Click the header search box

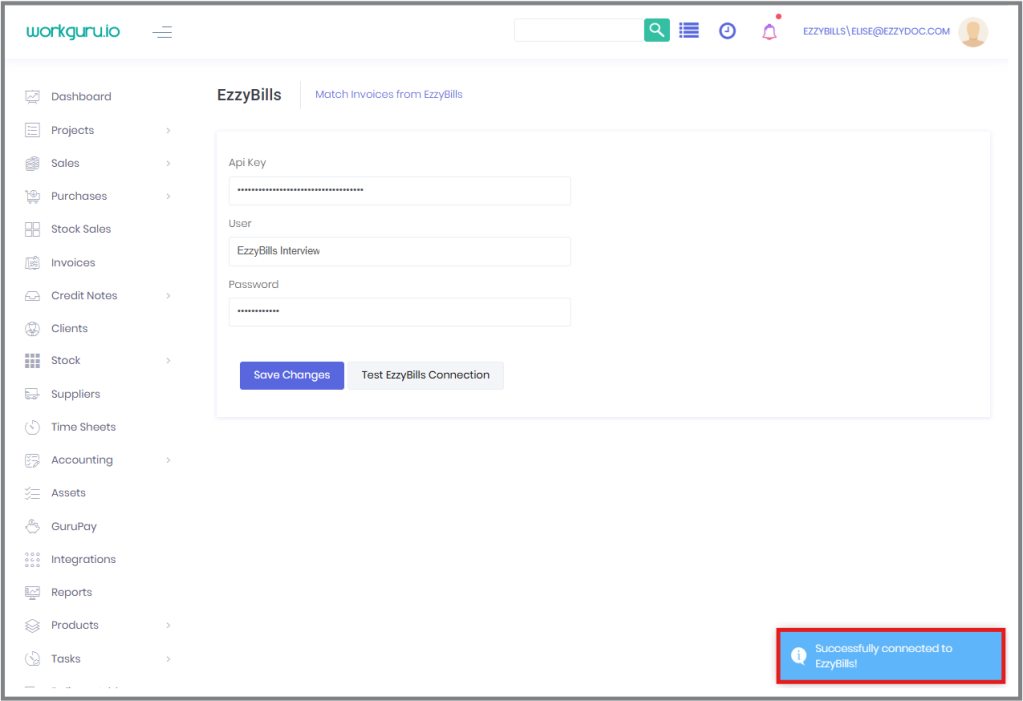[579, 30]
